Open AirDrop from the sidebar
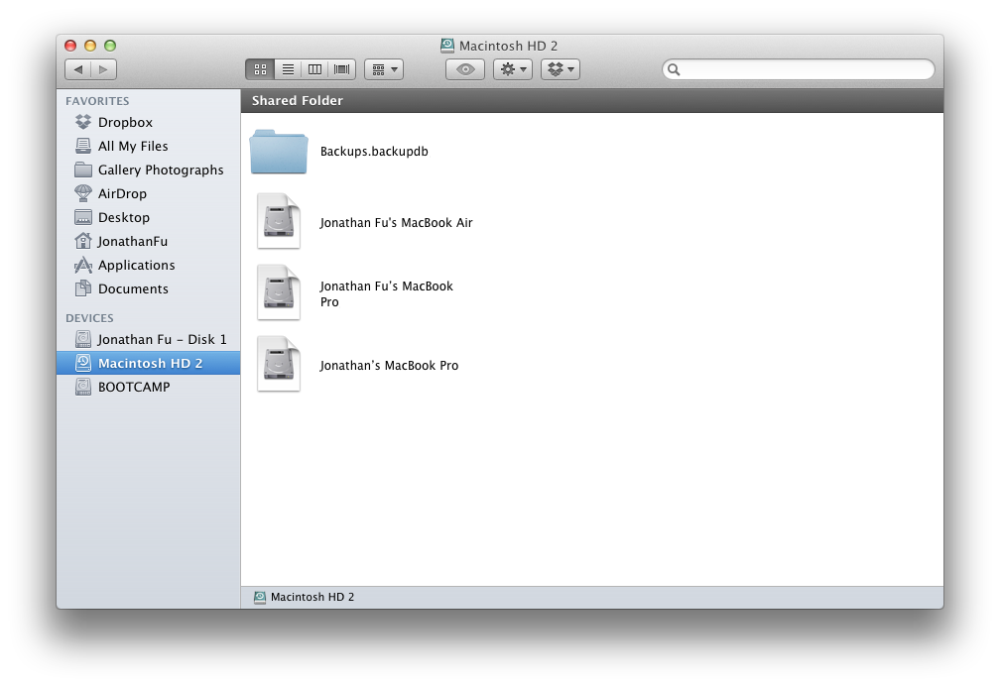 coord(148,193)
